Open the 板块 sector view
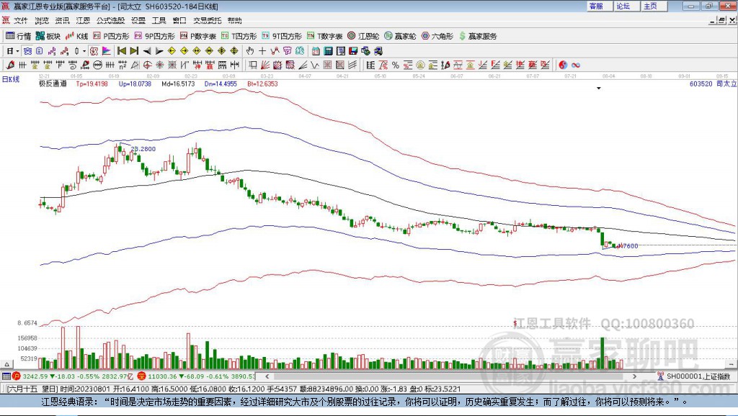The height and width of the screenshot is (416, 738). [x=48, y=36]
